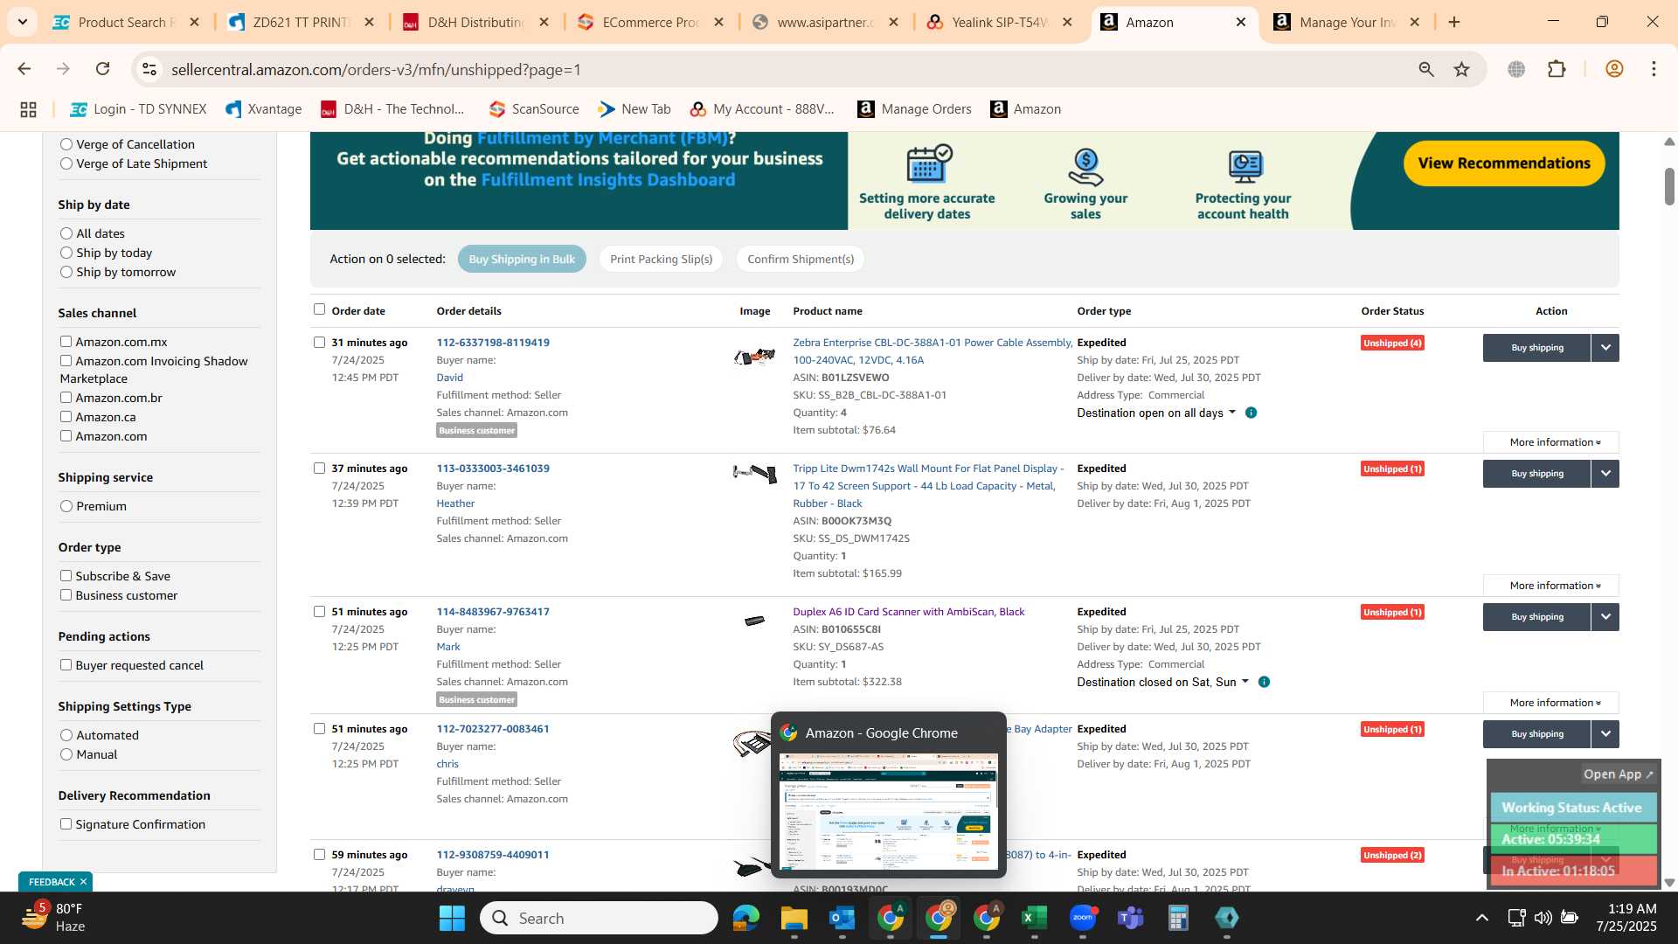Check the Amazon.ca sales channel

tap(66, 417)
